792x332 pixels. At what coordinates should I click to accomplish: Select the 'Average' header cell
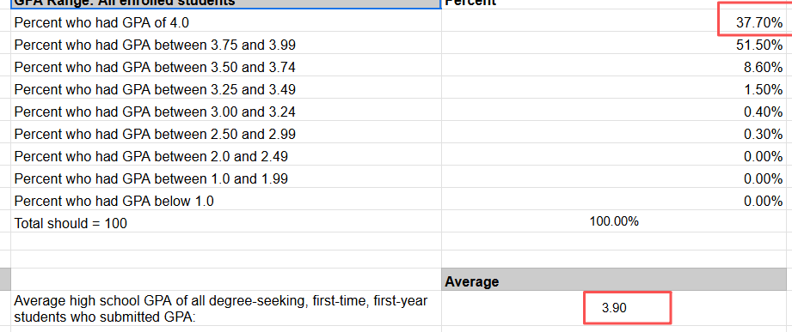617,281
